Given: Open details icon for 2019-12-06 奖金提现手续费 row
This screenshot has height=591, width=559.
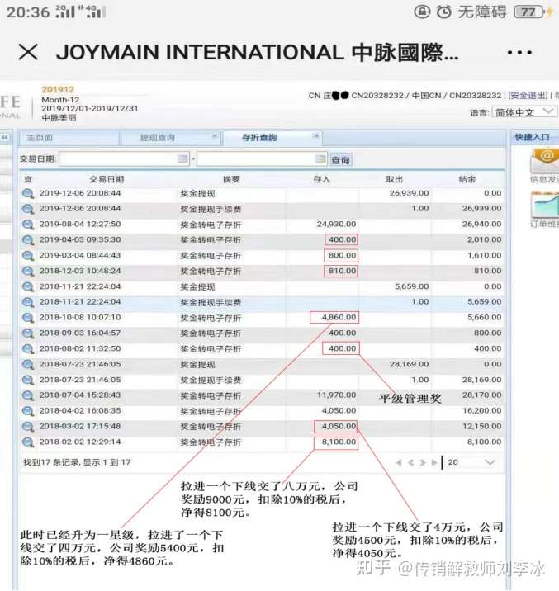Looking at the screenshot, I should point(28,209).
